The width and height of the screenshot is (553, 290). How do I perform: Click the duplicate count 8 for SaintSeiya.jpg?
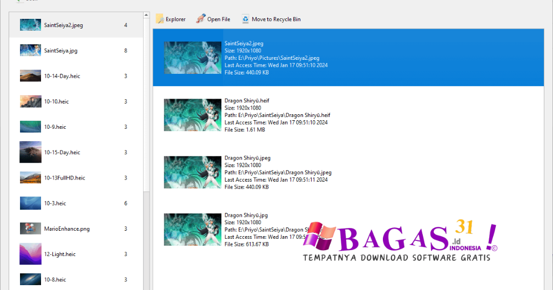125,51
